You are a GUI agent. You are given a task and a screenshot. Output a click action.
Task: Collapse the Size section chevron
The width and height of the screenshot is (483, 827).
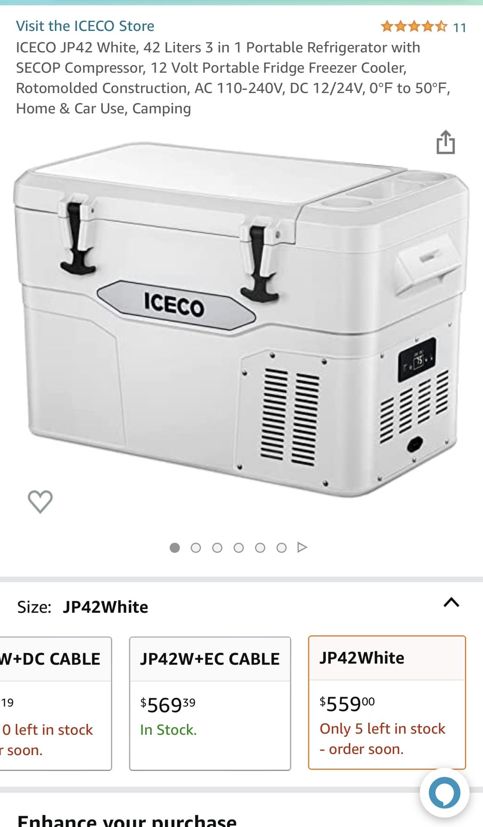click(x=451, y=602)
